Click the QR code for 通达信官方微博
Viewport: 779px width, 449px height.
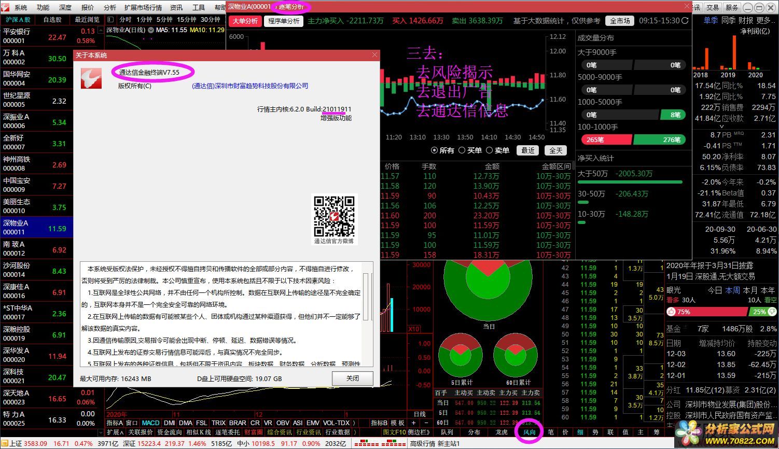coord(334,216)
